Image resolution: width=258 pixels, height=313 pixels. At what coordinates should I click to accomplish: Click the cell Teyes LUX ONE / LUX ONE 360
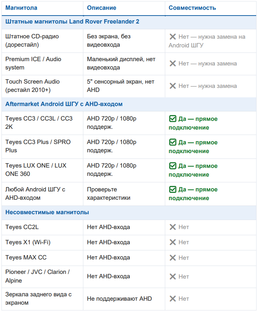click(42, 170)
